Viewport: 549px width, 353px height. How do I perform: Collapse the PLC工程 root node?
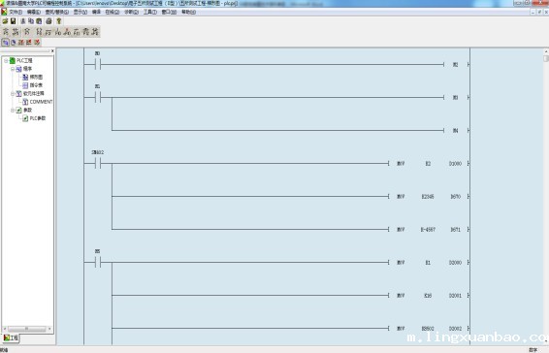coord(6,60)
